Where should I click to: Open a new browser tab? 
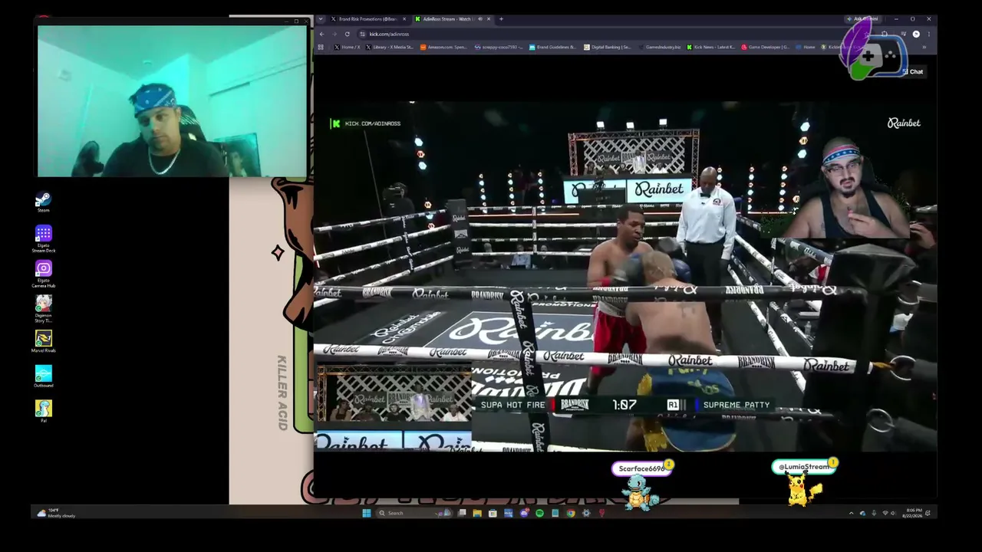point(501,19)
